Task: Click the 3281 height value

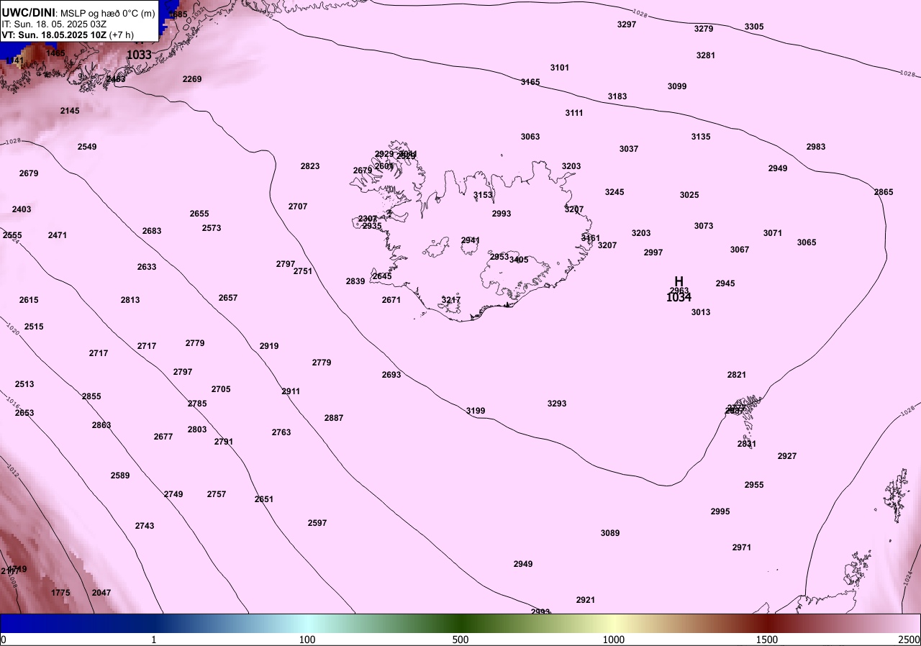Action: click(x=706, y=55)
